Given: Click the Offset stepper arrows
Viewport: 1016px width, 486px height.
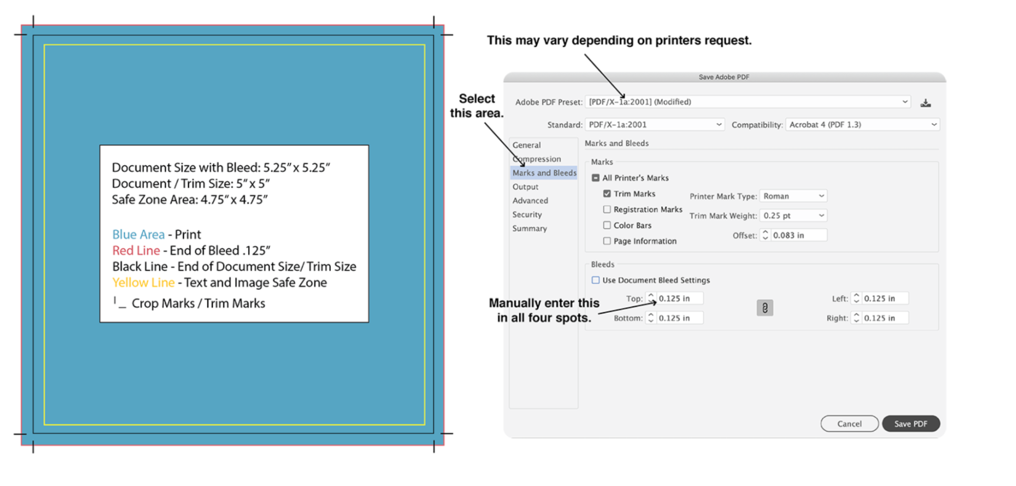Looking at the screenshot, I should [x=765, y=235].
